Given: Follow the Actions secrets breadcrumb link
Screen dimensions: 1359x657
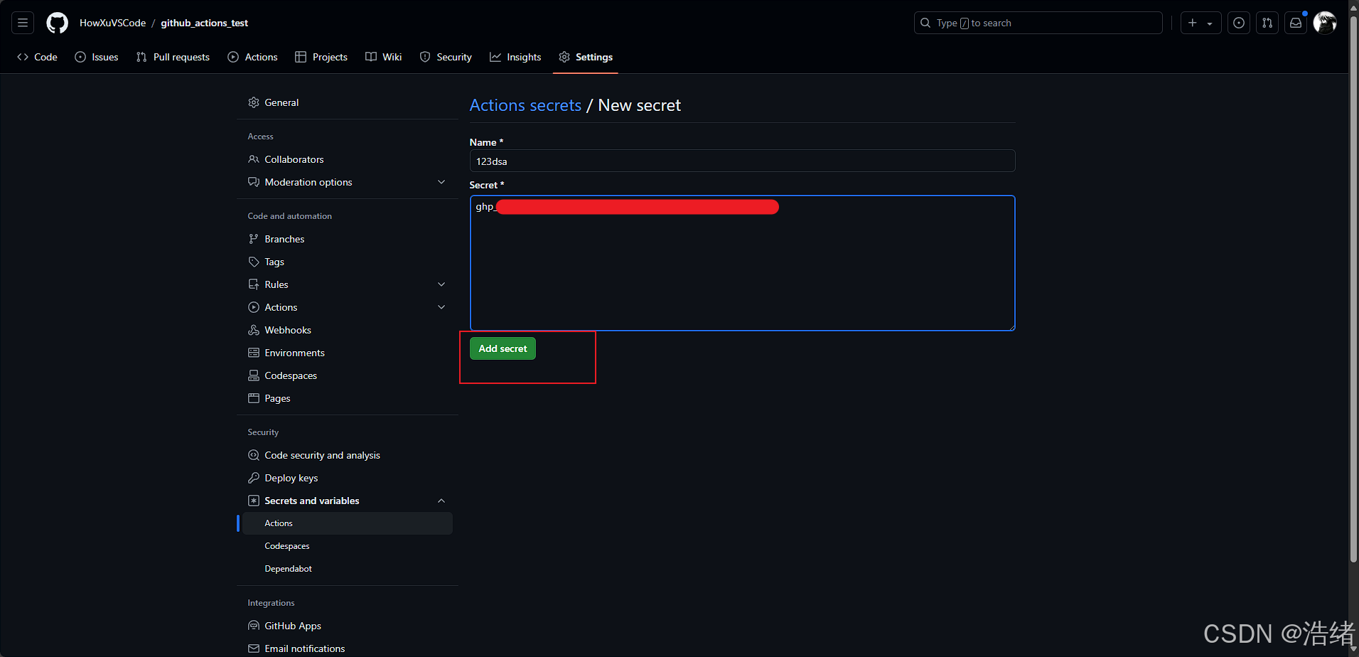Looking at the screenshot, I should pos(525,105).
